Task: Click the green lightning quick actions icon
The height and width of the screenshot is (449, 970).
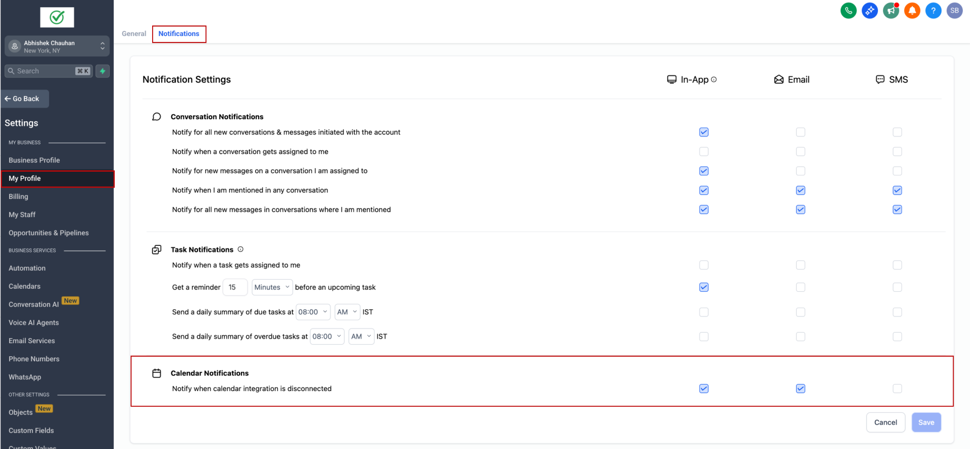Action: (103, 71)
